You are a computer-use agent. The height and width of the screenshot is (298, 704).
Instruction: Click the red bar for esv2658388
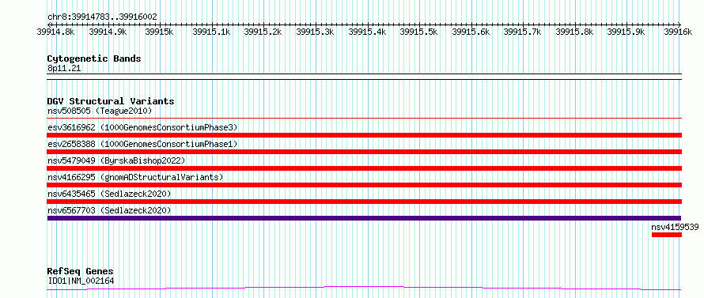[364, 152]
